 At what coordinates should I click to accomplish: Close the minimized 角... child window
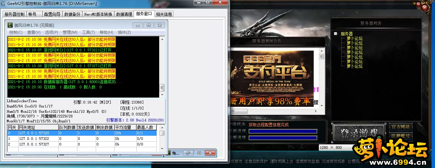[210, 153]
